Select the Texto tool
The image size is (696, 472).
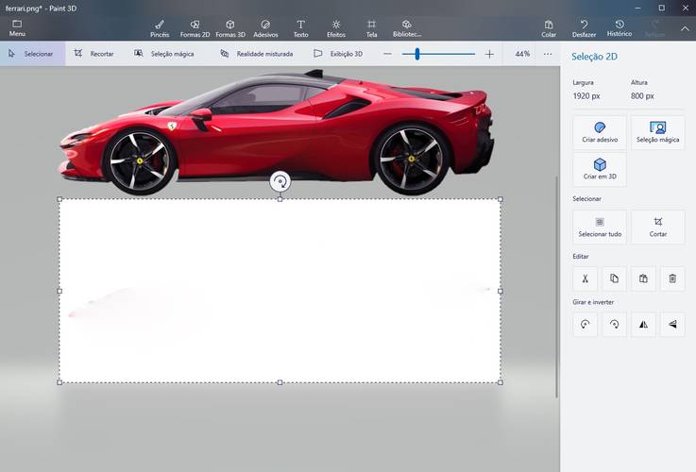(300, 28)
